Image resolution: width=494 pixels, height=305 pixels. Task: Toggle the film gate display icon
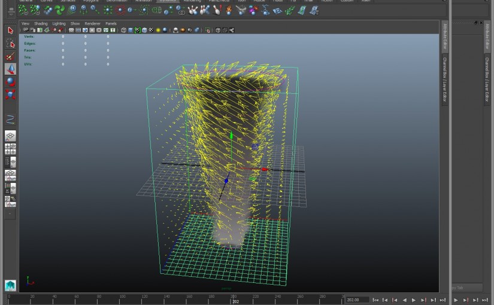coord(78,30)
